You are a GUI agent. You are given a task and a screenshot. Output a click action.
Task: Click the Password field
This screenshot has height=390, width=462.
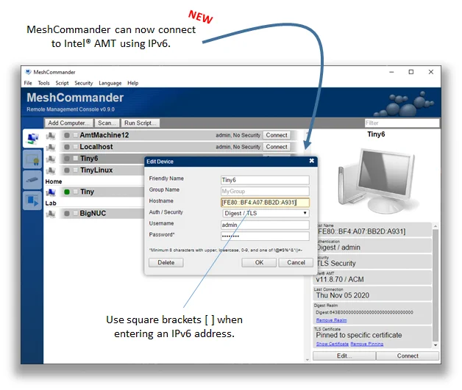[x=265, y=236]
